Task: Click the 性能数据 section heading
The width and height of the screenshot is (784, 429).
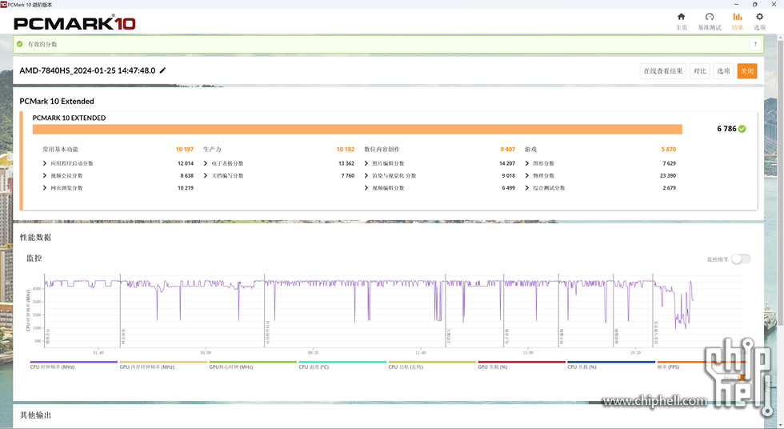Action: pos(35,237)
